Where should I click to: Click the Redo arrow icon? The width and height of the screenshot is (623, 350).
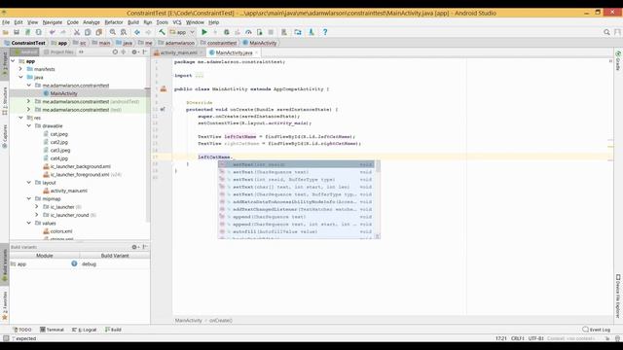pyautogui.click(x=62, y=32)
